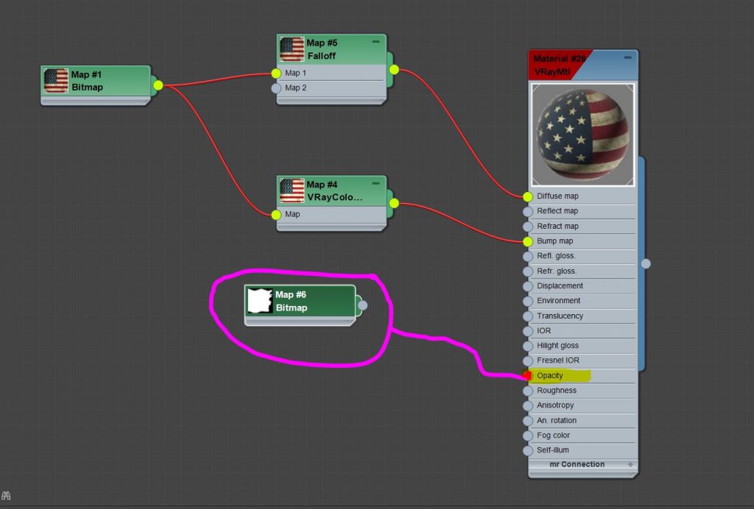Collapse the Map #4 VRayColo node
The image size is (754, 509).
click(x=376, y=184)
